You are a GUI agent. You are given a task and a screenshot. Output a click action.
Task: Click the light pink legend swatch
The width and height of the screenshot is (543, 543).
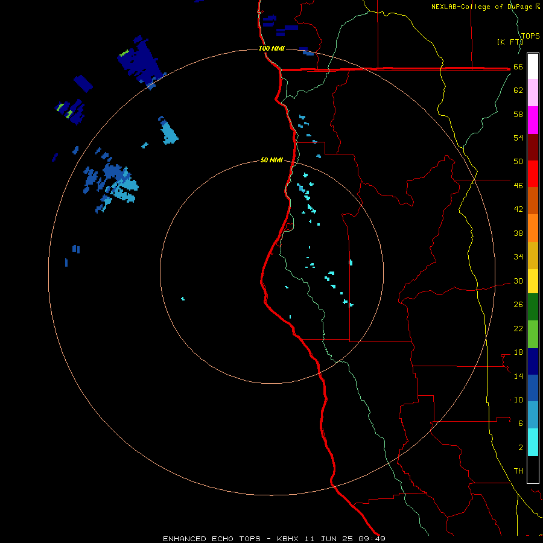(533, 92)
